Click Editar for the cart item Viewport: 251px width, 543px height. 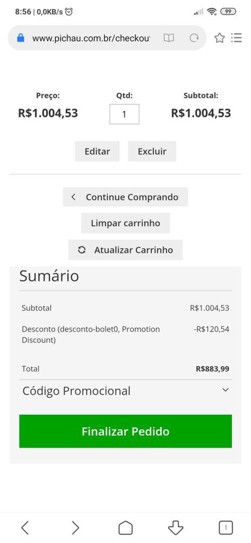97,152
